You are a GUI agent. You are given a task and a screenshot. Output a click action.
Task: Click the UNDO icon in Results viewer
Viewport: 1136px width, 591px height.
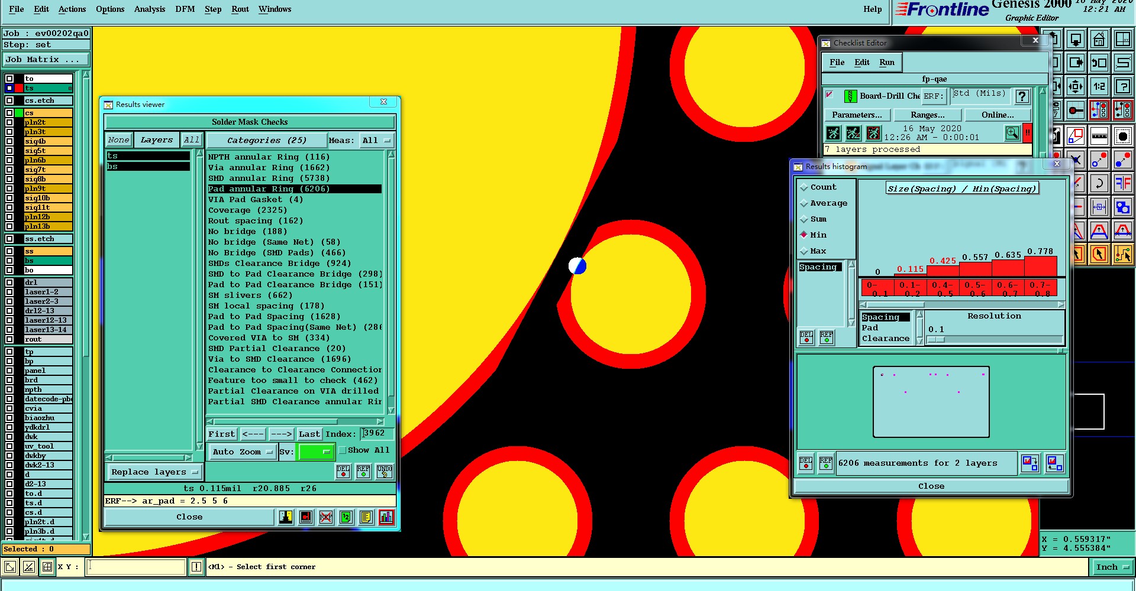385,471
